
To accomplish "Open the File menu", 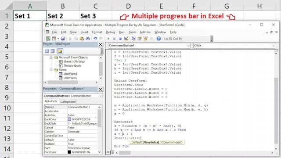I will [54, 32].
